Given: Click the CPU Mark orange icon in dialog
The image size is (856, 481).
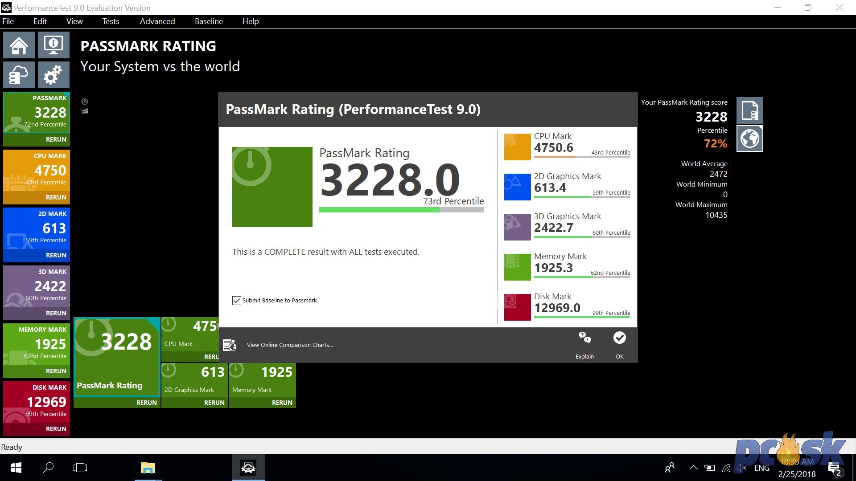Looking at the screenshot, I should tap(517, 147).
